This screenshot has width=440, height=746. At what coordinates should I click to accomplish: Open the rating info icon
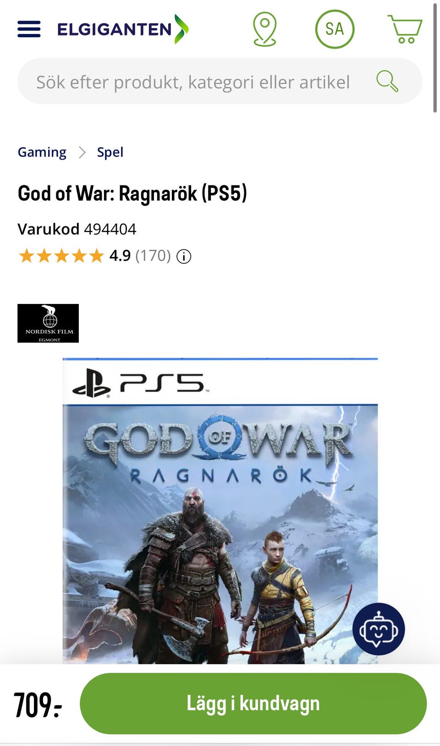point(184,256)
